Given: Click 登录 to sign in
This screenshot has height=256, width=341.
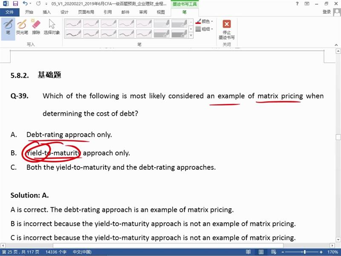Looking at the screenshot, I should click(x=327, y=12).
